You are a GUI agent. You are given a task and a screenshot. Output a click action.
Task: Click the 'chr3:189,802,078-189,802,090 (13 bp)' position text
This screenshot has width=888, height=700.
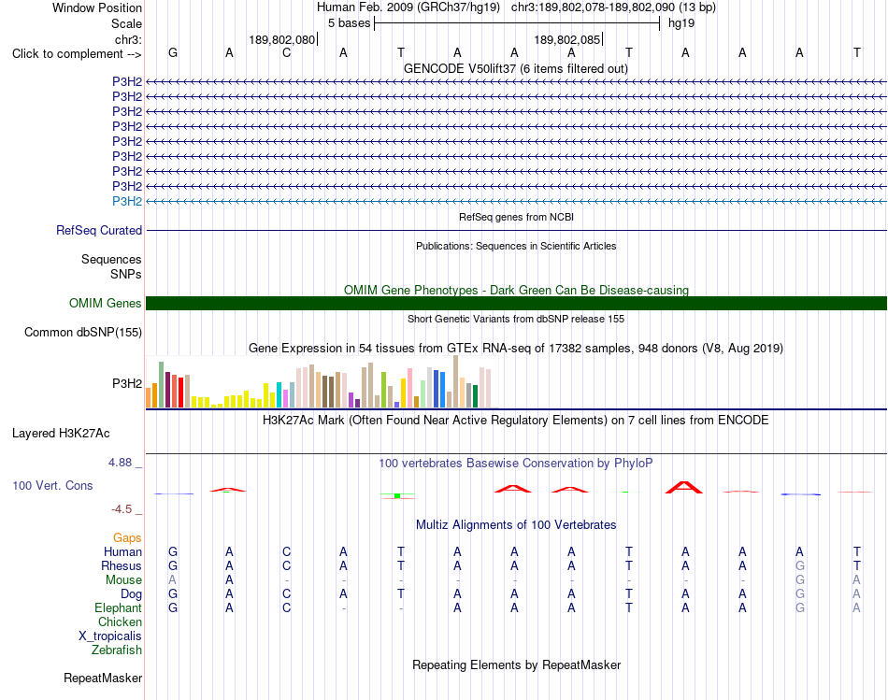(x=613, y=7)
